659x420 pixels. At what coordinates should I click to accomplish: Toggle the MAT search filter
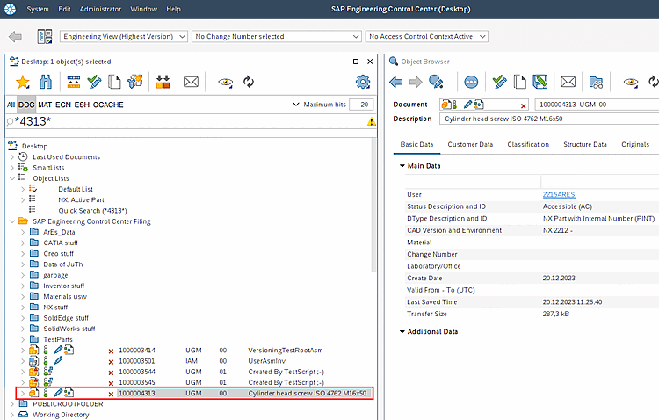(45, 105)
